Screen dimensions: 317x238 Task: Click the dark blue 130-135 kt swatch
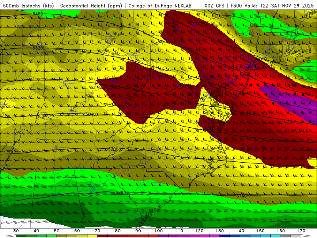click(x=225, y=236)
